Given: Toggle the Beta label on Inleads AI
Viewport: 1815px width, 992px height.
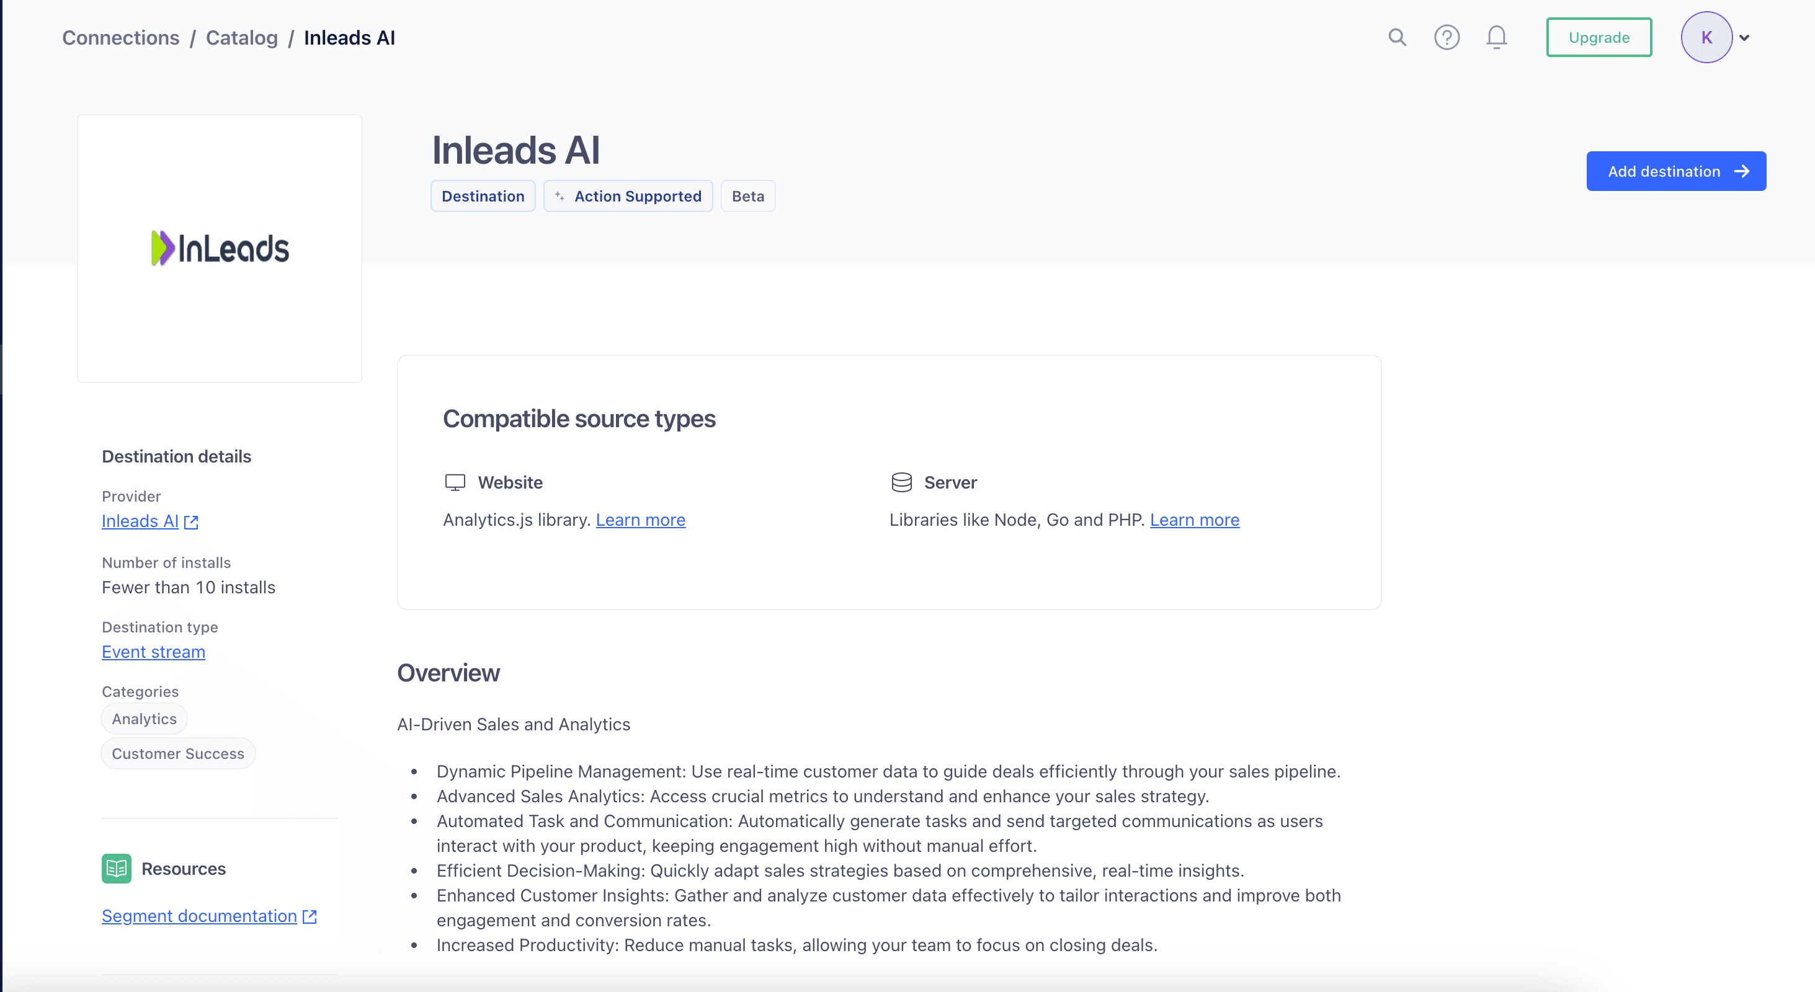Looking at the screenshot, I should tap(748, 195).
